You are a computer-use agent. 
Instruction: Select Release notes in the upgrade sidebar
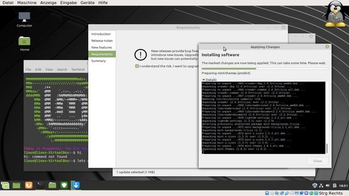[102, 41]
